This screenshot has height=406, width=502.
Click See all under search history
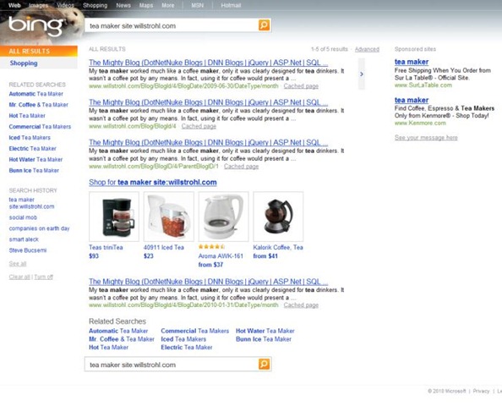click(18, 264)
